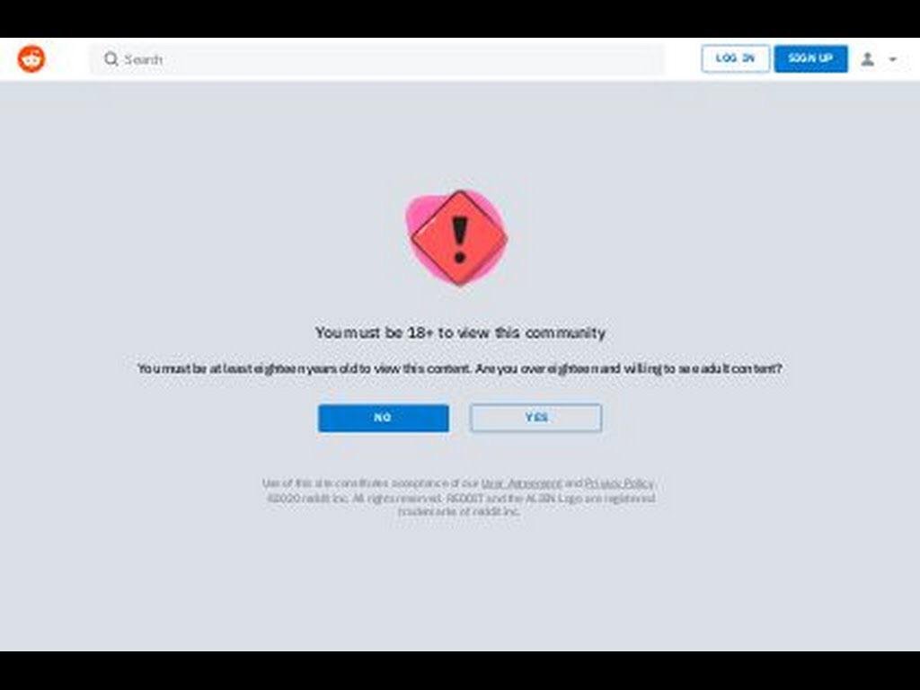The width and height of the screenshot is (920, 690).
Task: Expand the user menu dropdown arrow
Action: pyautogui.click(x=893, y=59)
